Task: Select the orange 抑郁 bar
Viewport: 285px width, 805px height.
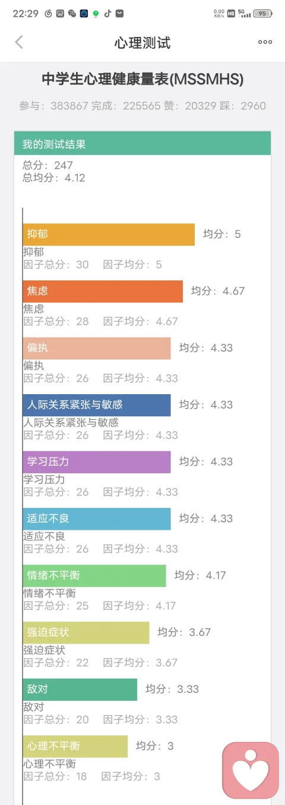Action: pos(109,235)
